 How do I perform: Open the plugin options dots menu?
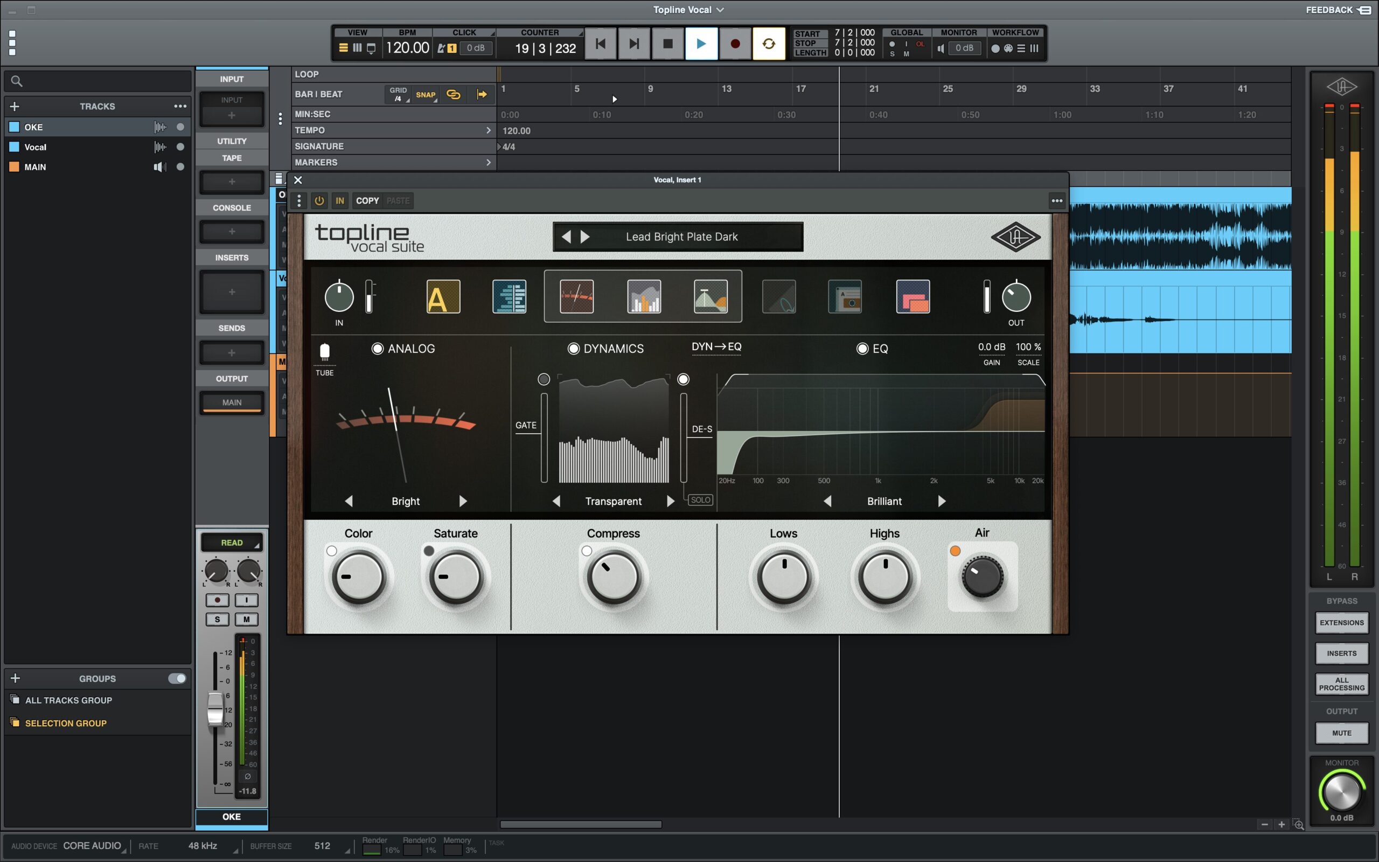(x=1056, y=200)
